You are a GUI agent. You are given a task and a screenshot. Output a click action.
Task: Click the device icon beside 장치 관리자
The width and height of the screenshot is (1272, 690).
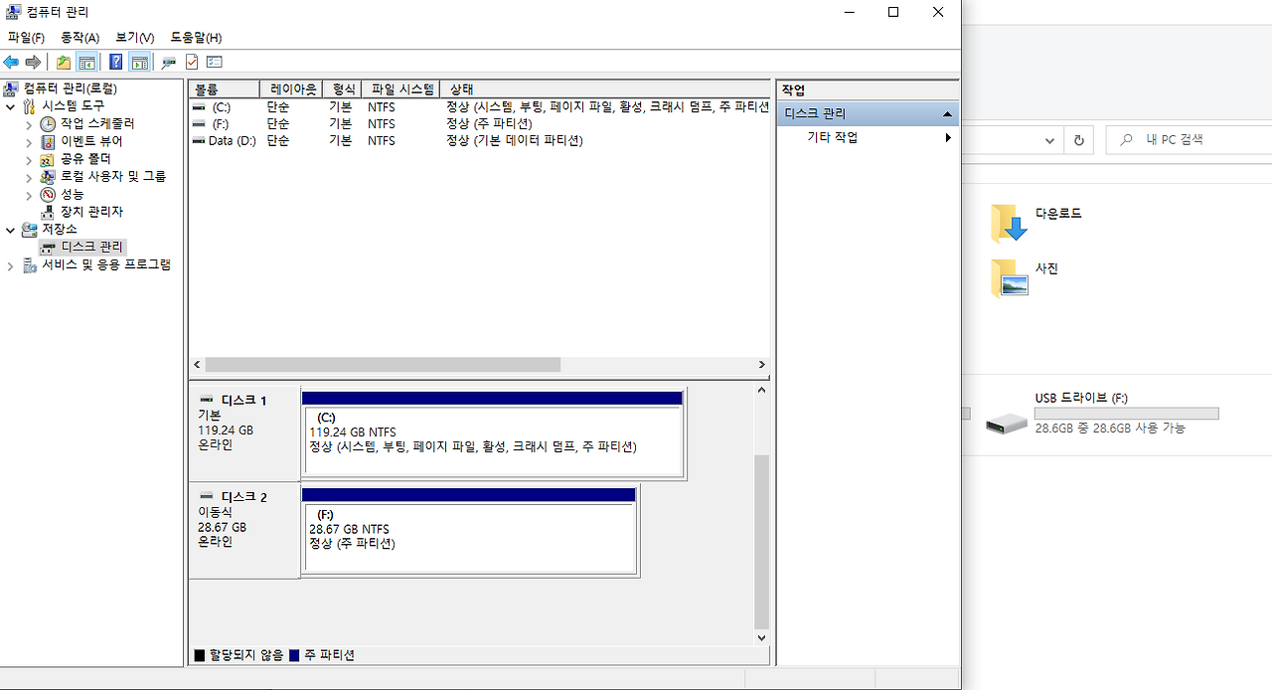coord(48,212)
